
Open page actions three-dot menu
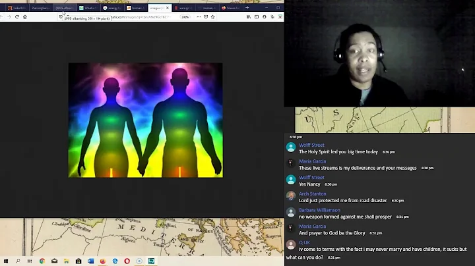[x=199, y=17]
